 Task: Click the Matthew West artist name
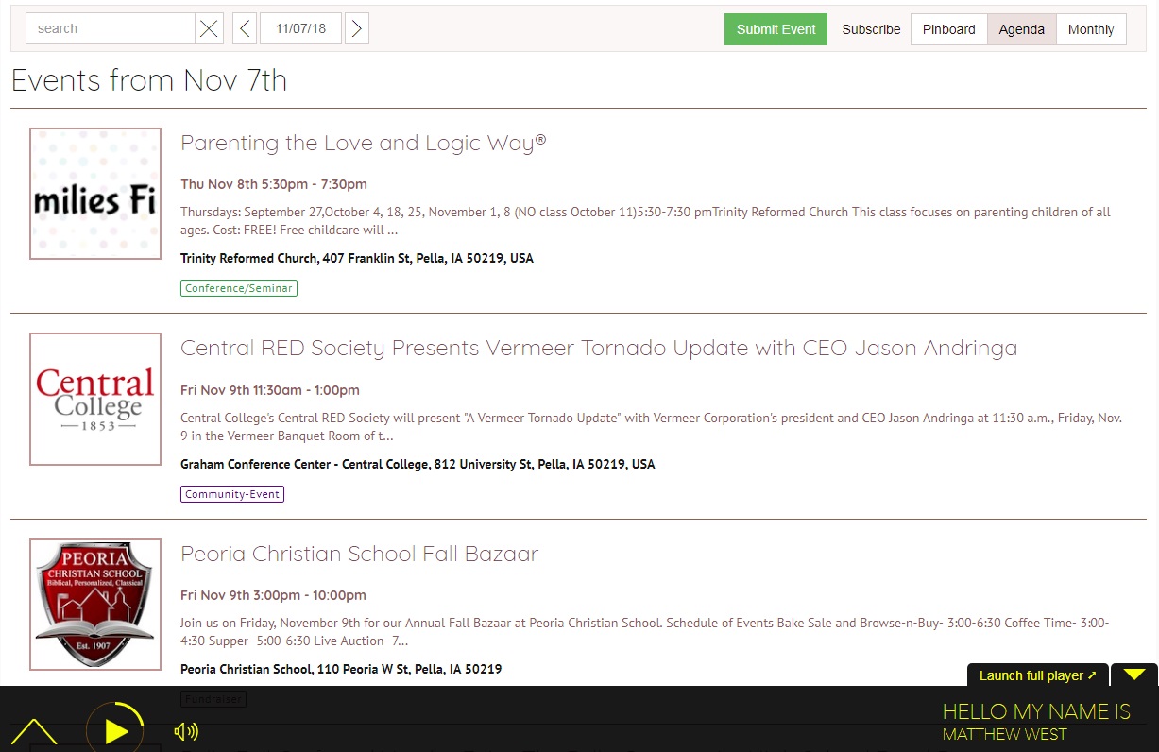point(1004,734)
